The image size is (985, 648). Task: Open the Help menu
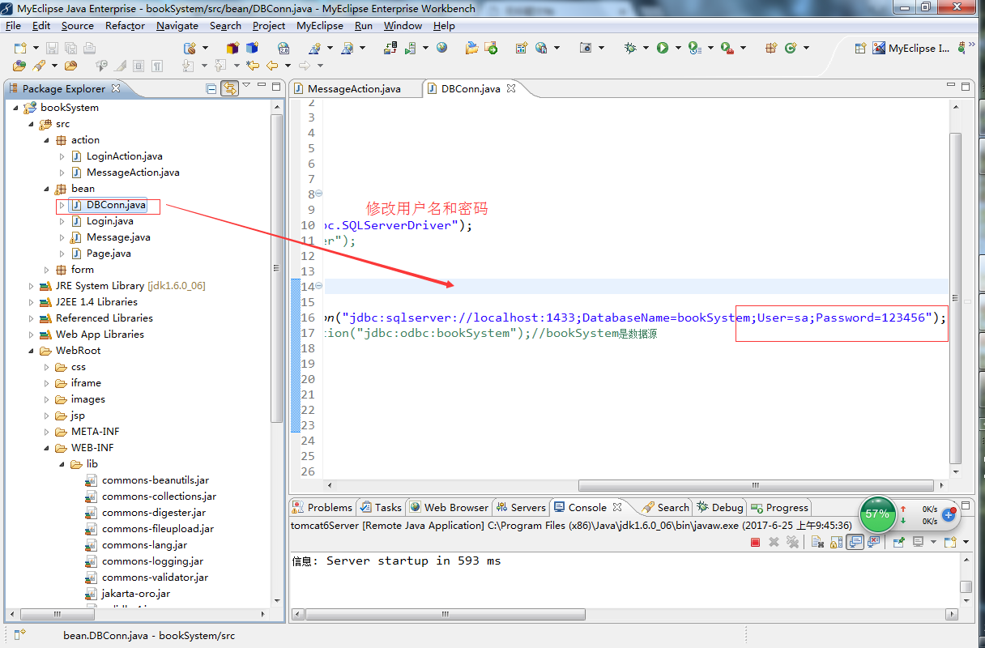coord(444,26)
